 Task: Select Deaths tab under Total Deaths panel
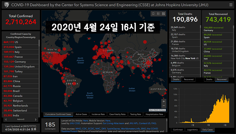tap(176, 80)
